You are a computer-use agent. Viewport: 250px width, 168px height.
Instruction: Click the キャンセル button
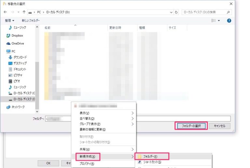[220, 126]
